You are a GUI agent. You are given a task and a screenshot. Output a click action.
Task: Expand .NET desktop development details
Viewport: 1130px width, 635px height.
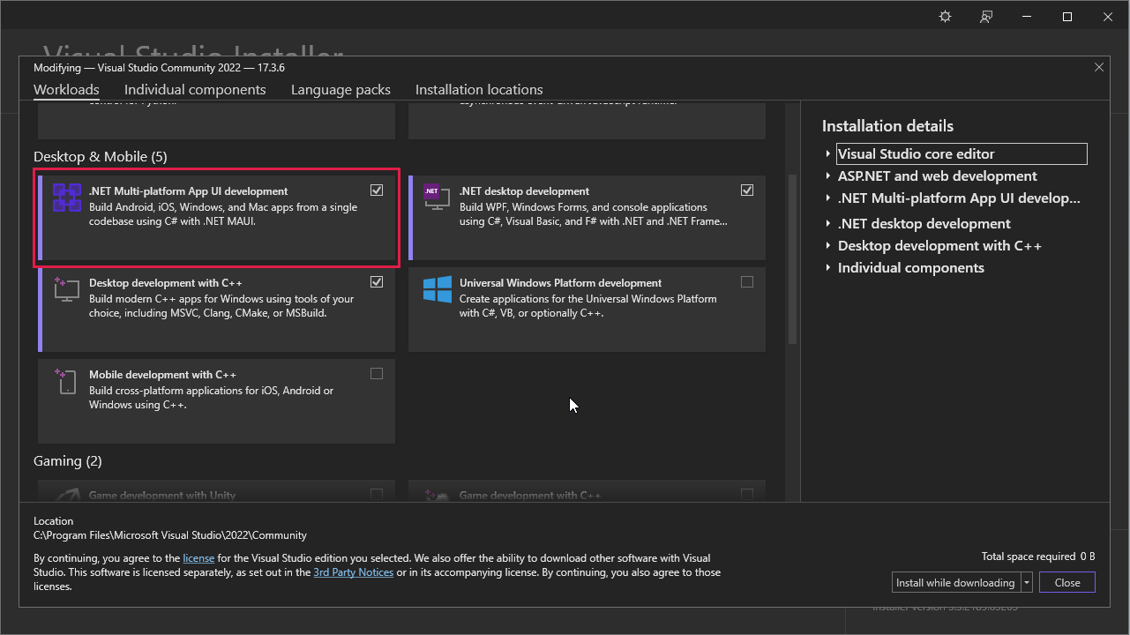828,223
